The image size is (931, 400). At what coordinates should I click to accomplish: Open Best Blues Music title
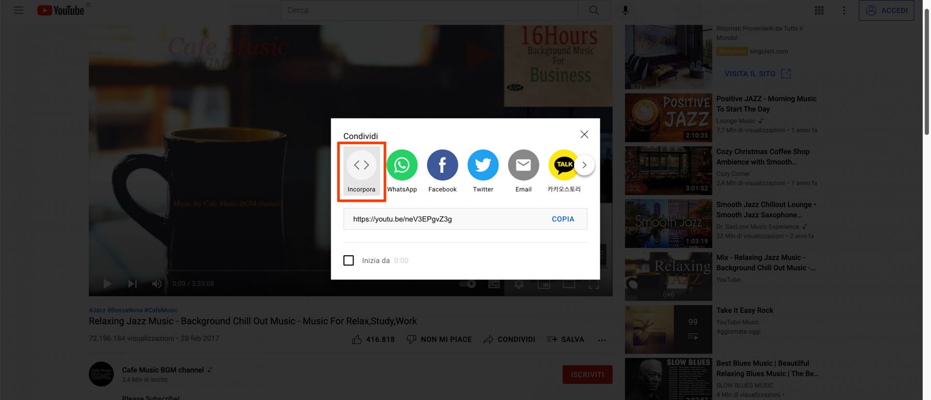767,369
